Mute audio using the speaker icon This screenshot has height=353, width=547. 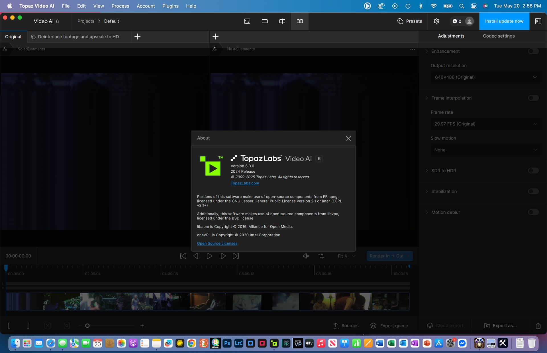[306, 256]
